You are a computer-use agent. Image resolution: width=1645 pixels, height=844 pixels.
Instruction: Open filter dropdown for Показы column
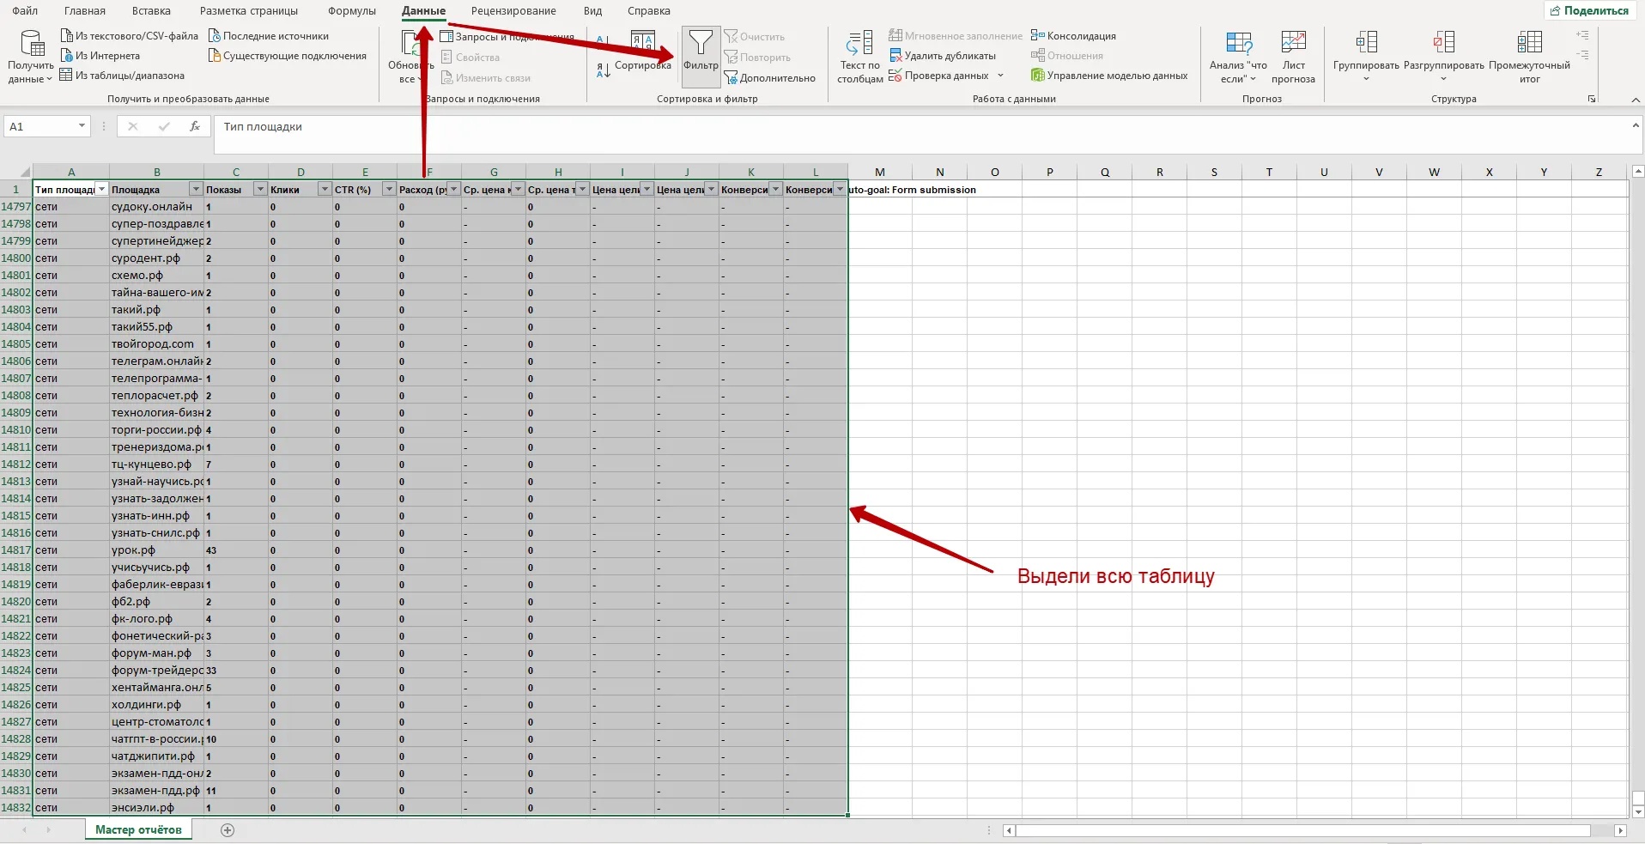260,190
